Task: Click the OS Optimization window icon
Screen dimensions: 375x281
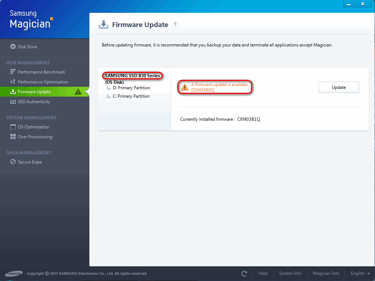Action: coord(13,127)
